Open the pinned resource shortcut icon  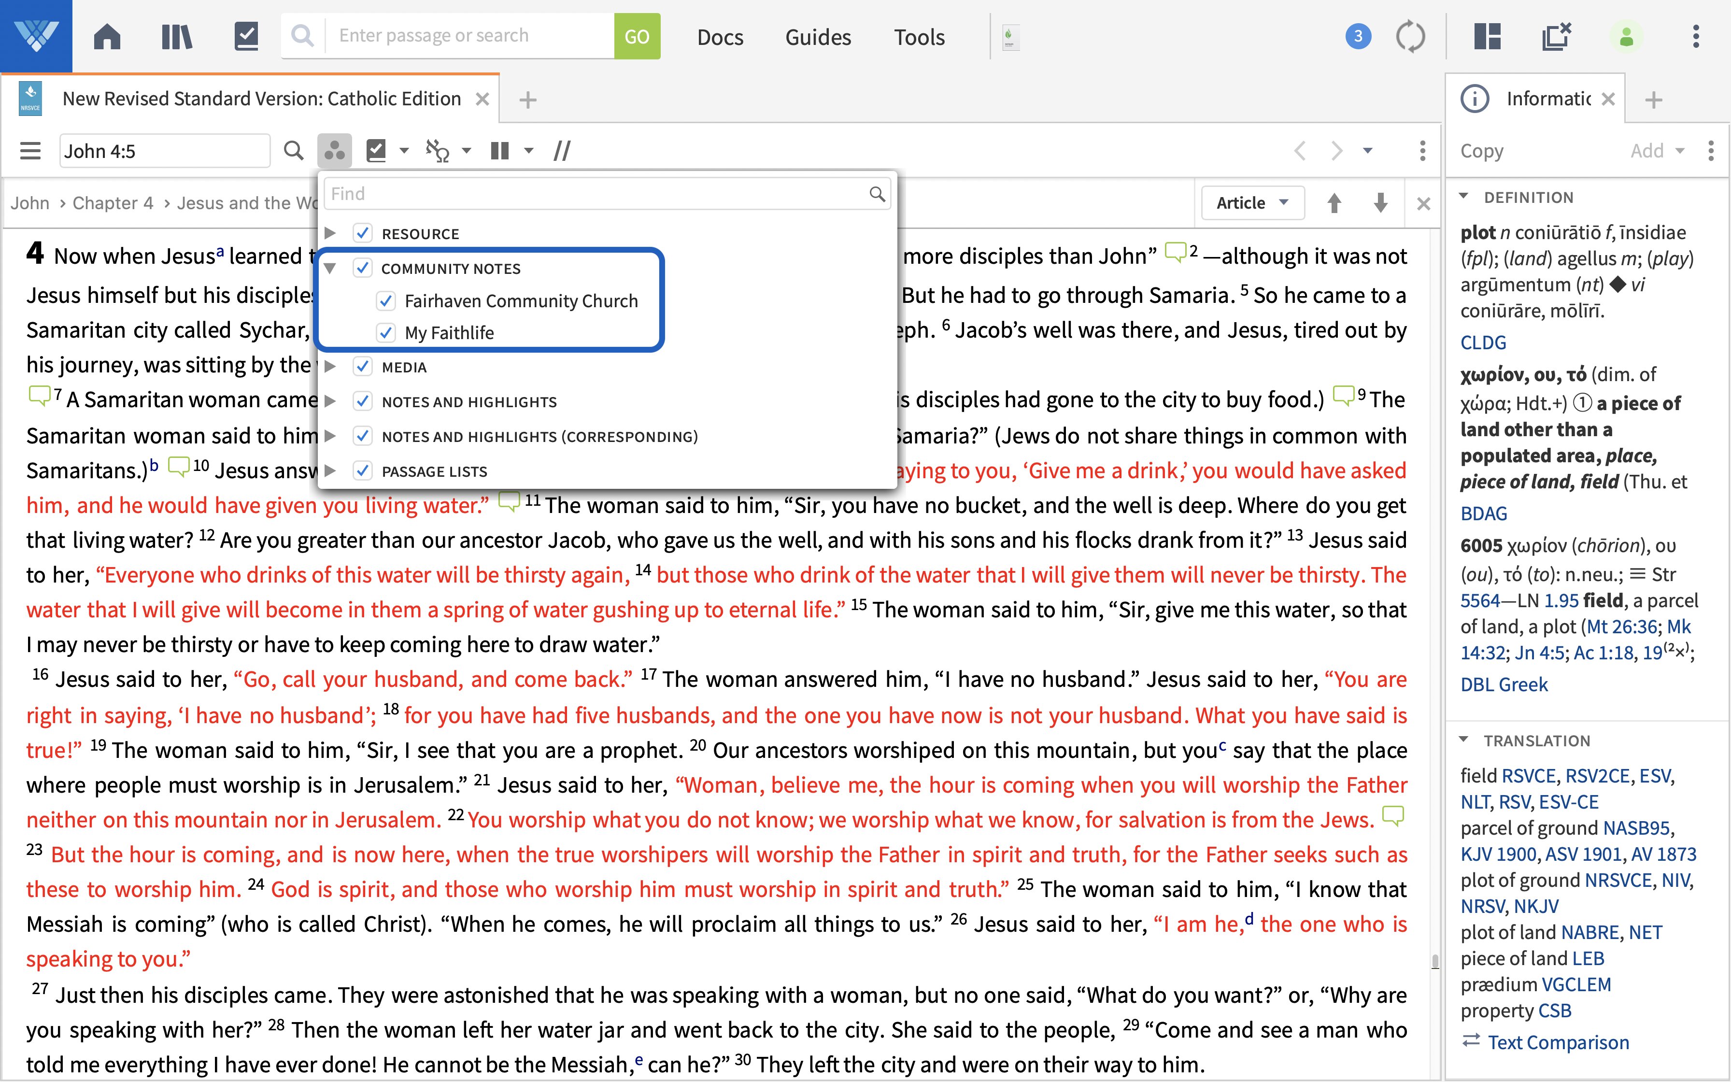pos(1010,37)
